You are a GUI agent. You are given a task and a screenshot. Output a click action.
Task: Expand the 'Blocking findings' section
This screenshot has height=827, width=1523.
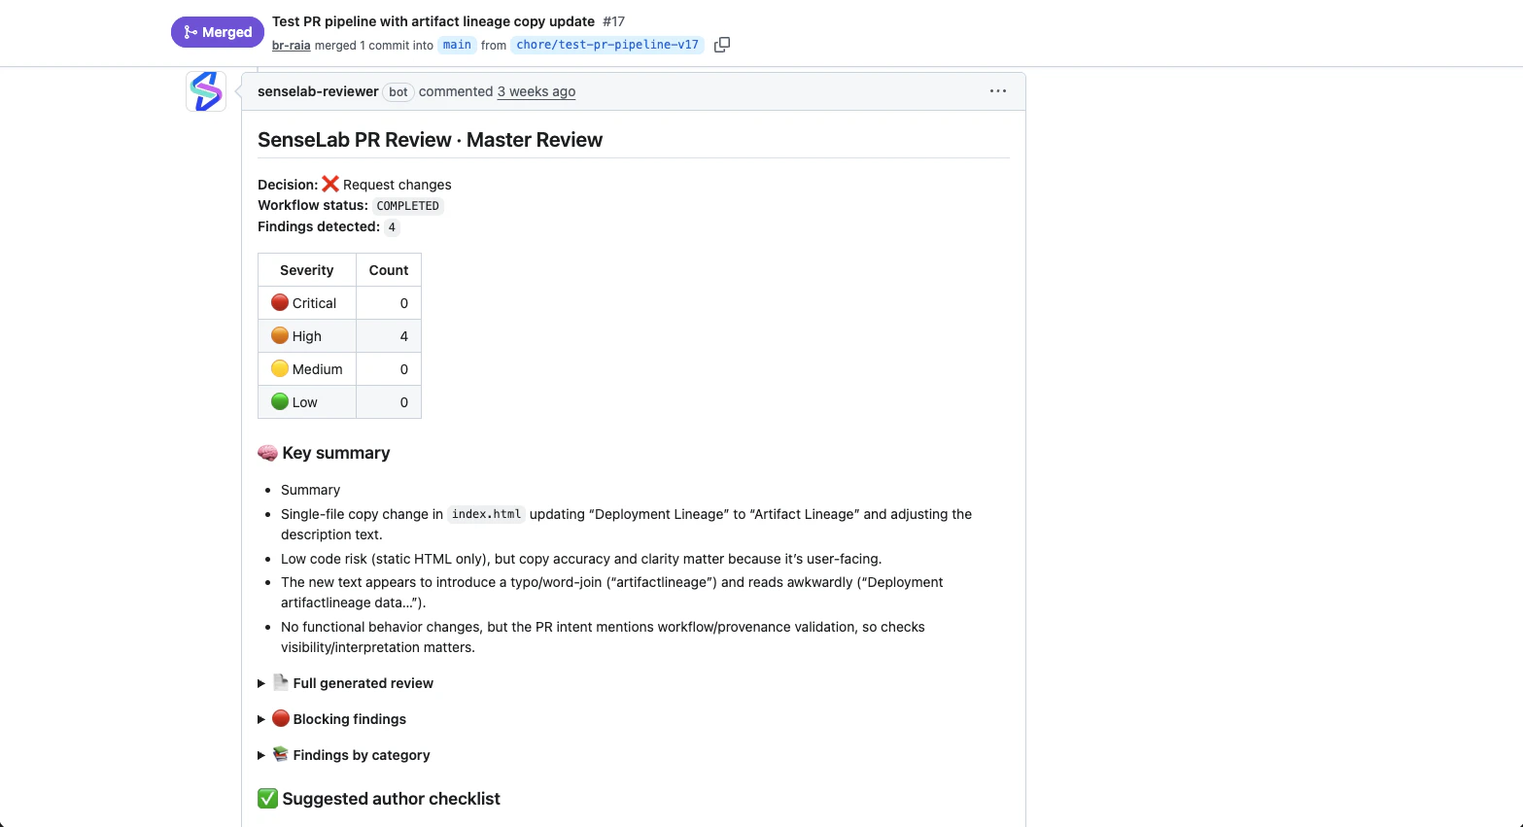pos(331,719)
